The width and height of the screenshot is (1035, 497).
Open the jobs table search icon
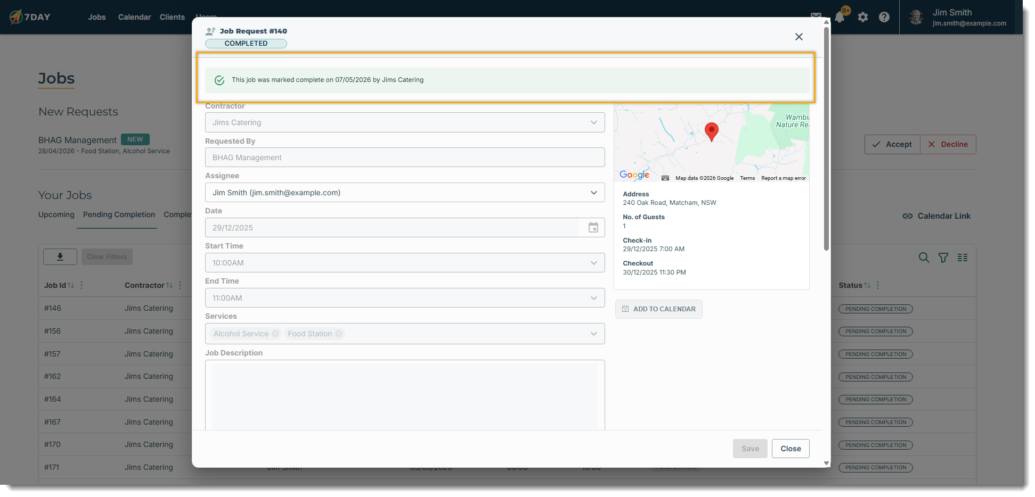click(x=924, y=258)
